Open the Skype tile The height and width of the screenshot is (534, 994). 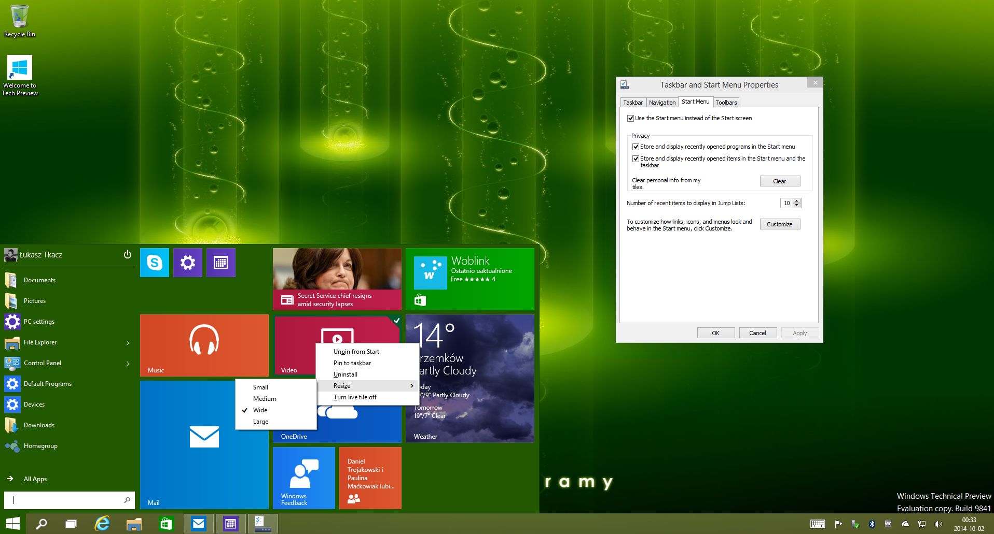pos(154,263)
